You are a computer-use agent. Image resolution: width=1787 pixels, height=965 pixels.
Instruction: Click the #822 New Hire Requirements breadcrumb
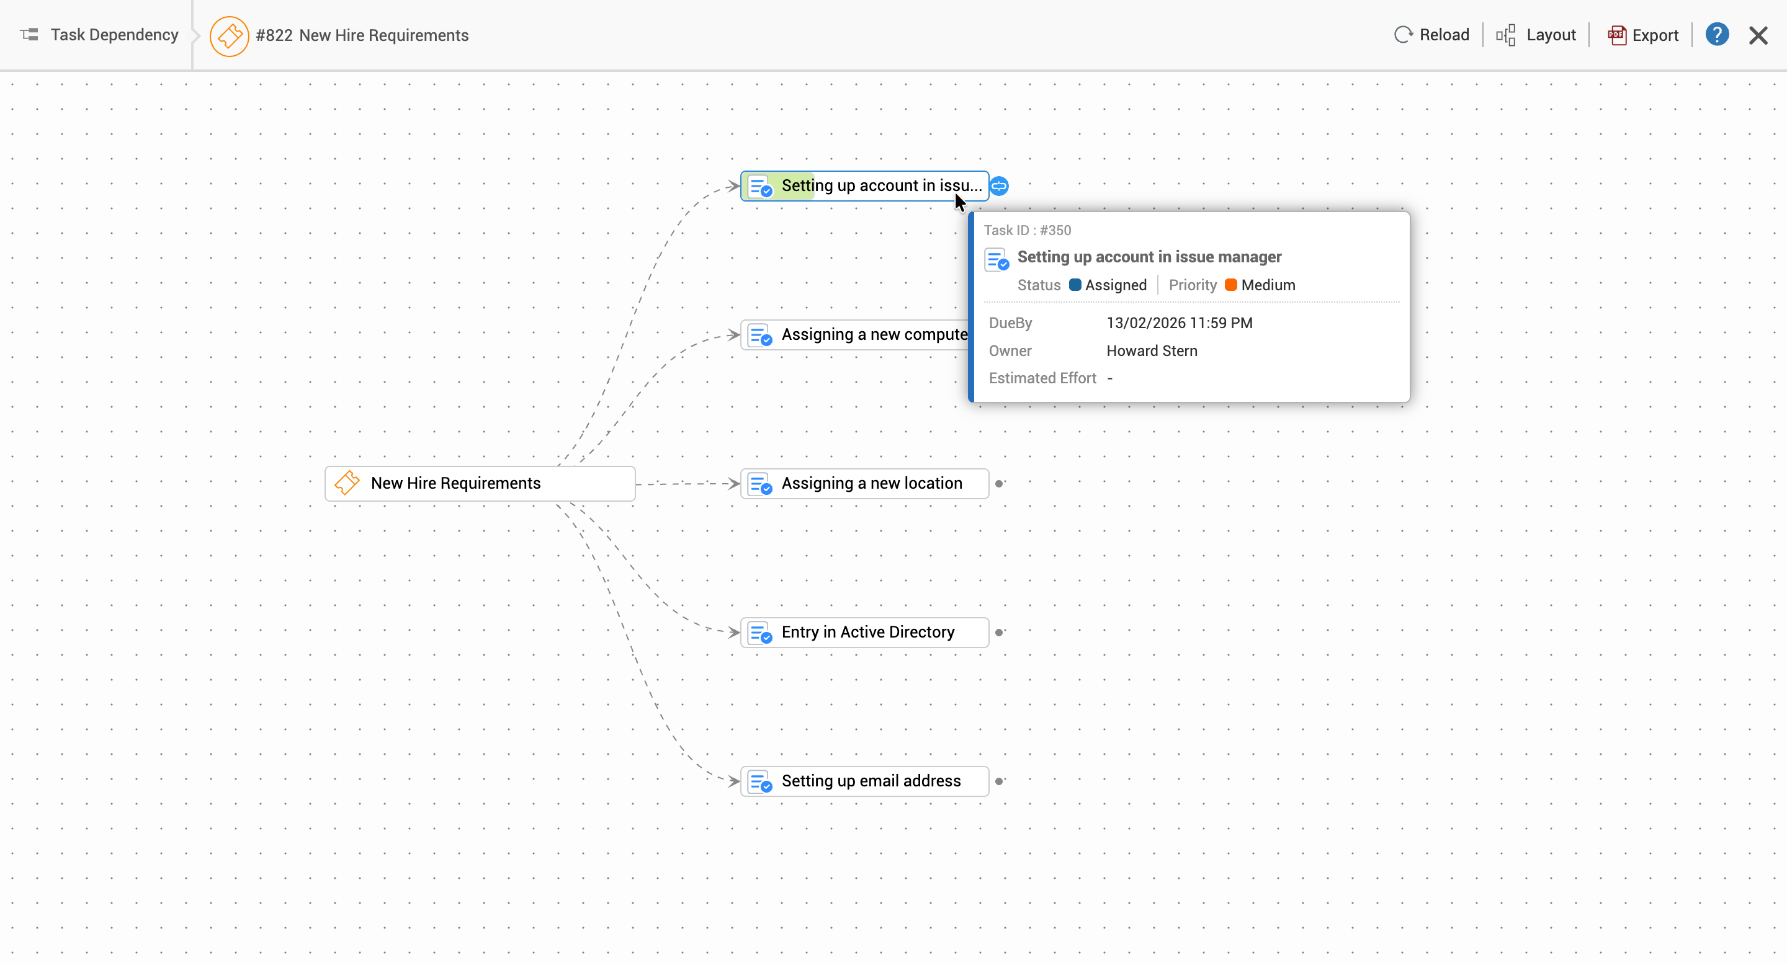tap(361, 35)
